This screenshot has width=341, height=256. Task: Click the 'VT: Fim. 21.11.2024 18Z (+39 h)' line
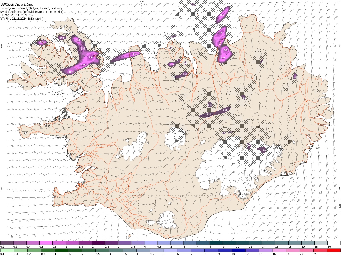click(22, 19)
